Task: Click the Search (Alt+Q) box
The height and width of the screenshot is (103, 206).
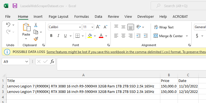Action: pos(178,6)
